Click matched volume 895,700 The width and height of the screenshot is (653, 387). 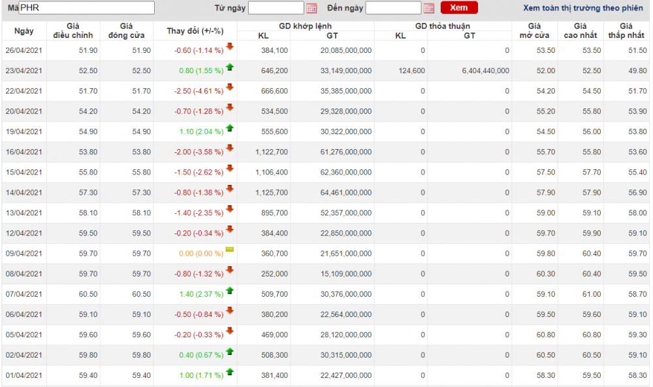pyautogui.click(x=274, y=213)
